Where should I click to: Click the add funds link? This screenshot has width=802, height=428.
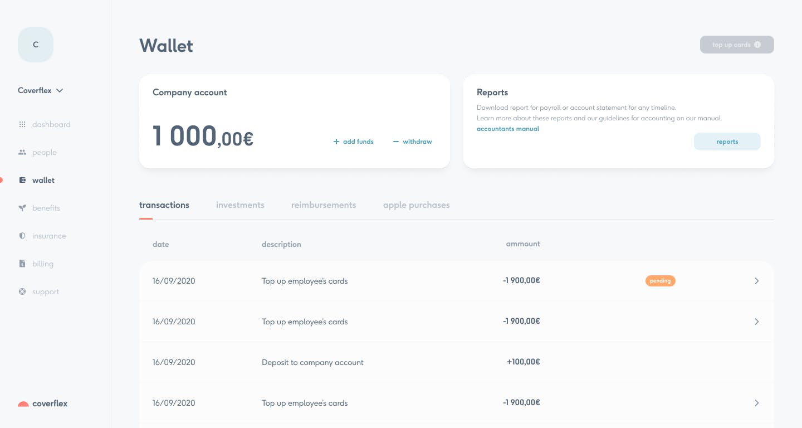tap(353, 142)
